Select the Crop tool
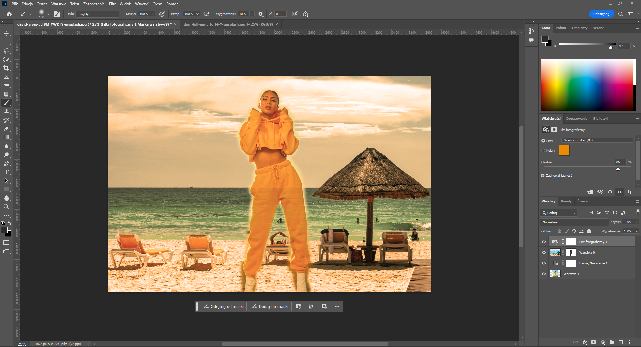 [6, 68]
